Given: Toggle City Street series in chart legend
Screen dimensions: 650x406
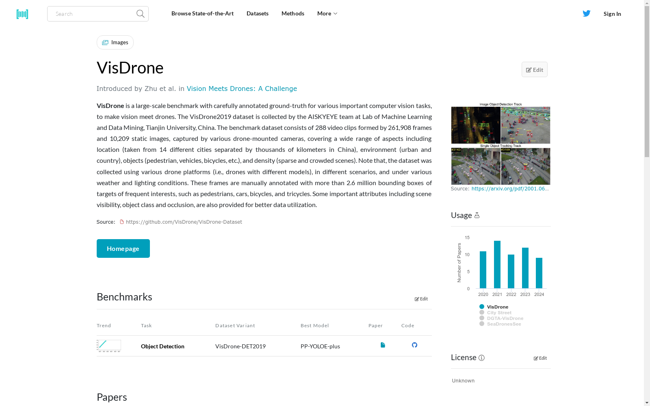Looking at the screenshot, I should pyautogui.click(x=495, y=313).
